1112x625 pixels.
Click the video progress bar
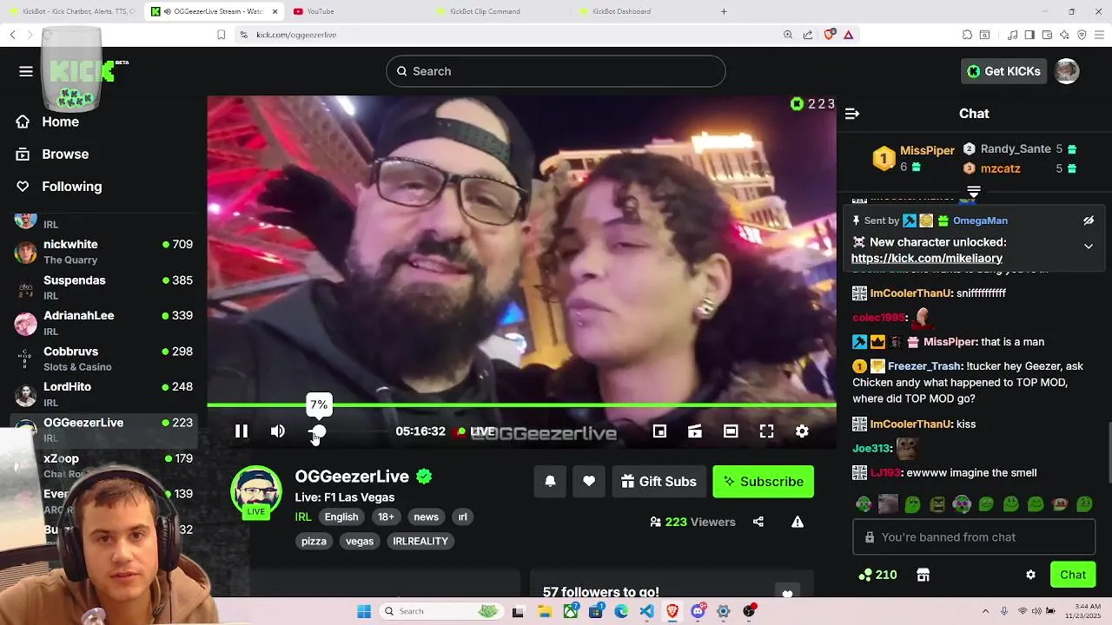tap(521, 405)
